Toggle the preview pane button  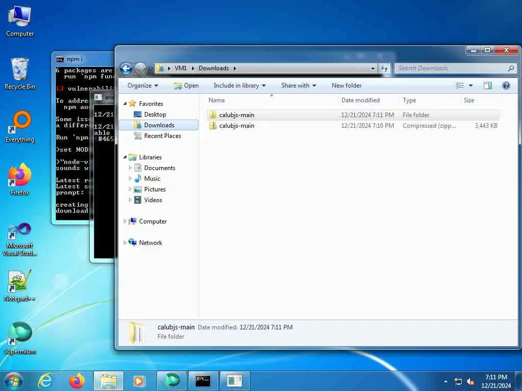click(488, 86)
